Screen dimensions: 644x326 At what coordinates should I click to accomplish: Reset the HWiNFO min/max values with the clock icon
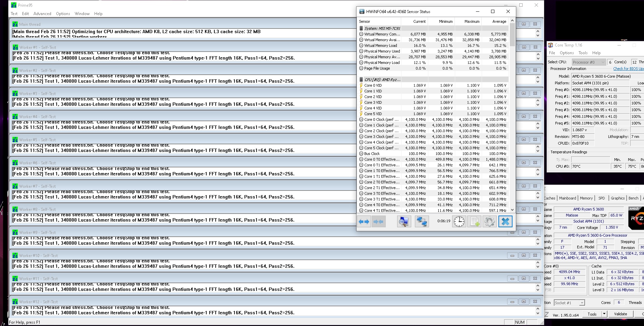point(459,222)
